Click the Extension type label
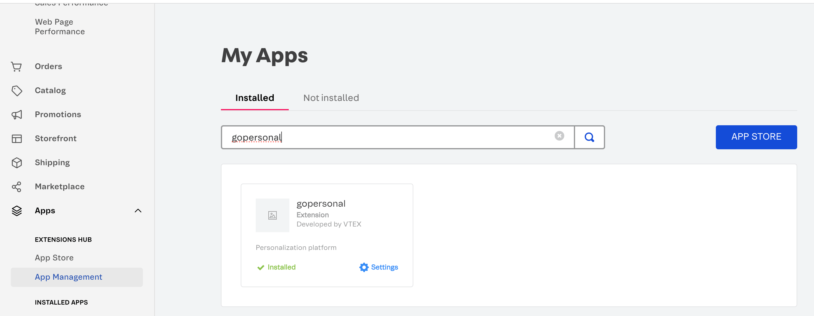 [312, 215]
